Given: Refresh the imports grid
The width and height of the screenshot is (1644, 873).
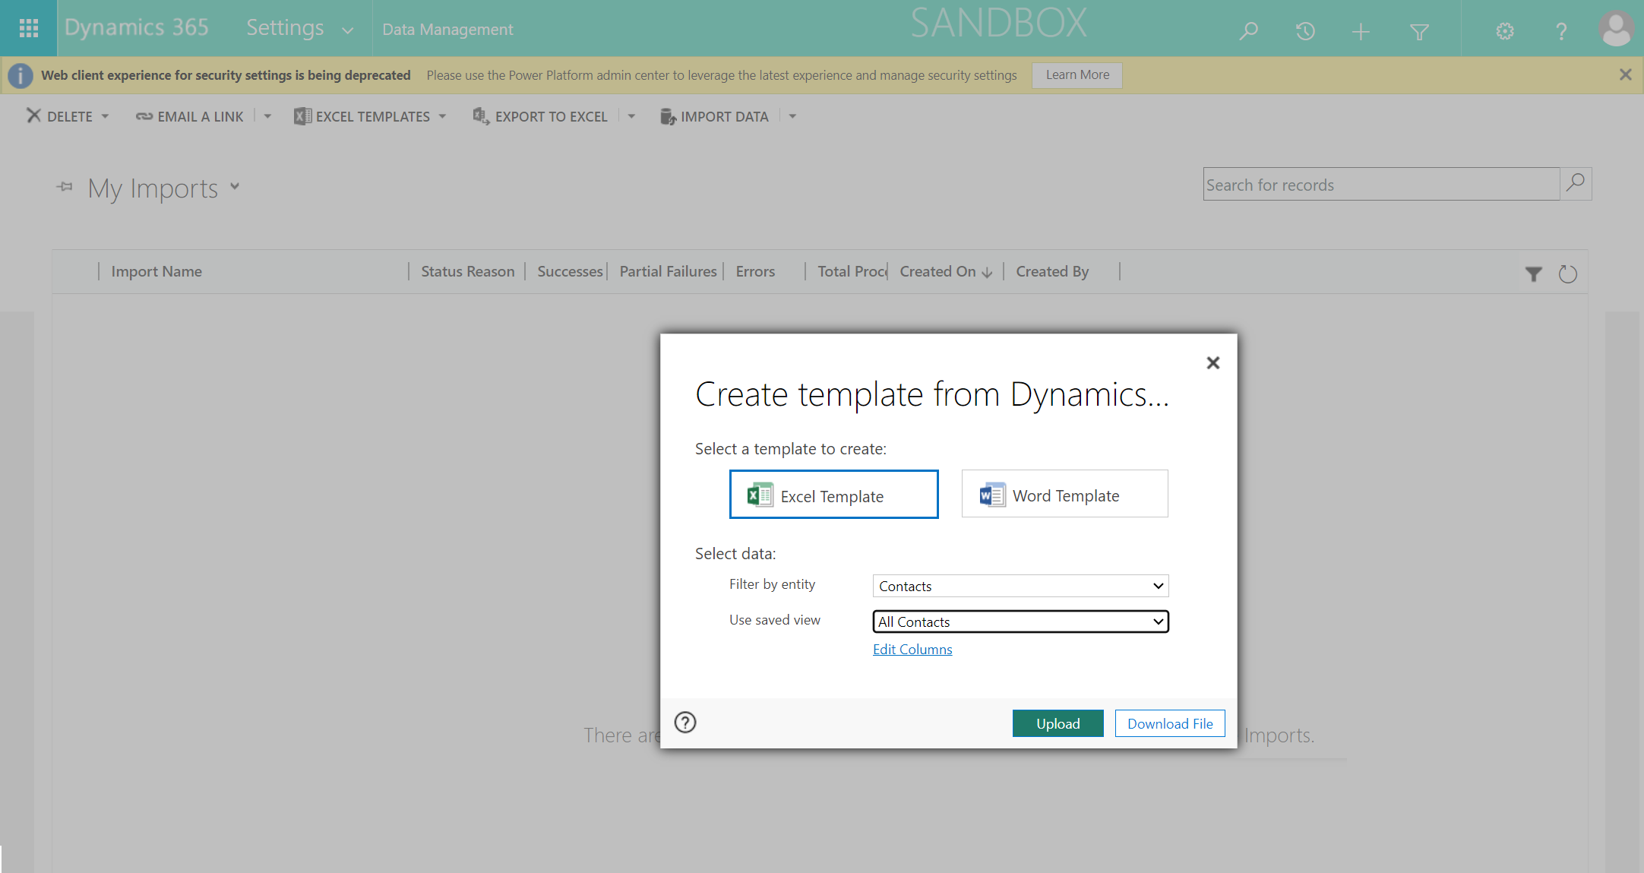Looking at the screenshot, I should click(1567, 274).
